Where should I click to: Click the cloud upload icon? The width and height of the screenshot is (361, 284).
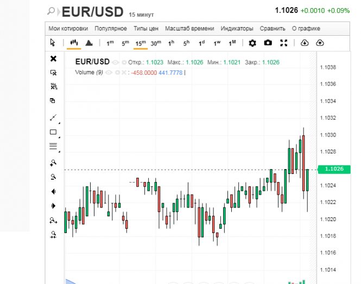(x=320, y=43)
